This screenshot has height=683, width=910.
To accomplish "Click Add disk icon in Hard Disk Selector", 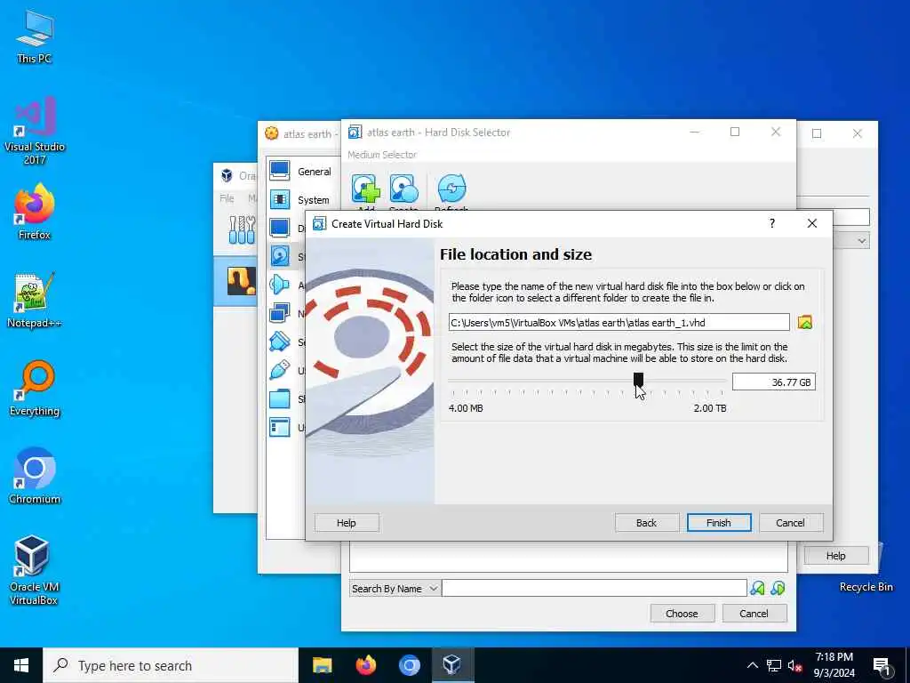I will click(x=365, y=190).
